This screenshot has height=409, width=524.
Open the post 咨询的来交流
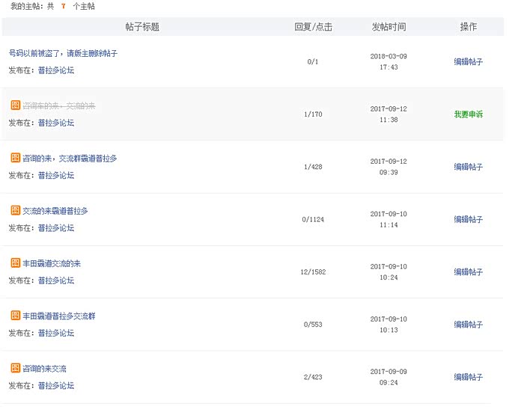[44, 369]
